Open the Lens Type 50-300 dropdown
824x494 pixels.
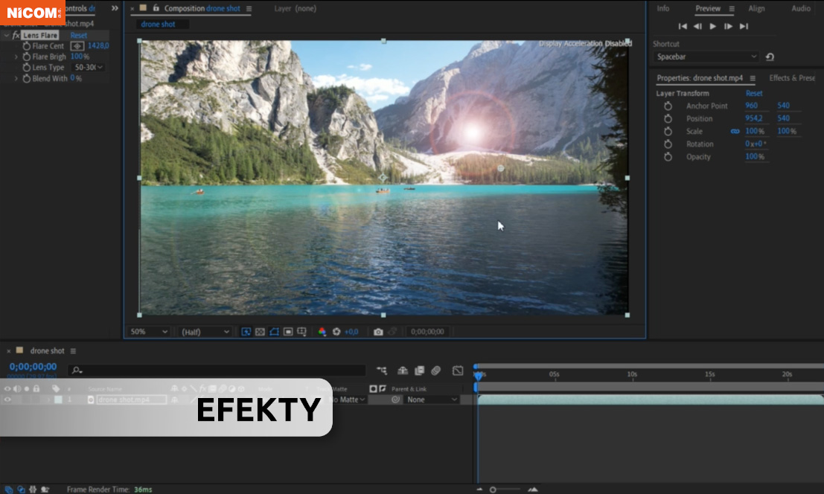click(89, 67)
